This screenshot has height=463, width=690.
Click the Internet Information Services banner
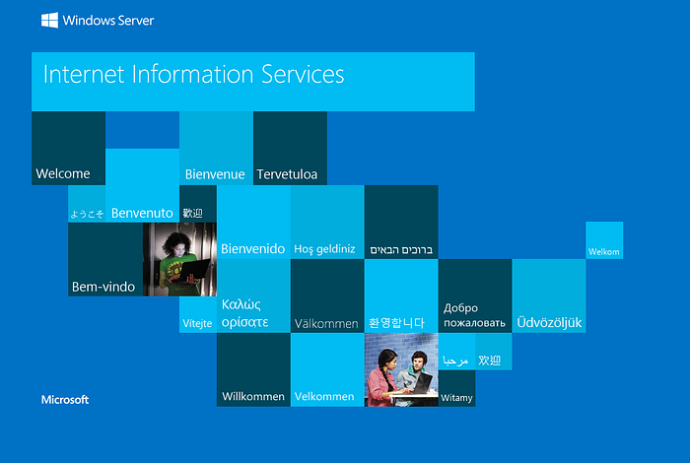tap(253, 82)
